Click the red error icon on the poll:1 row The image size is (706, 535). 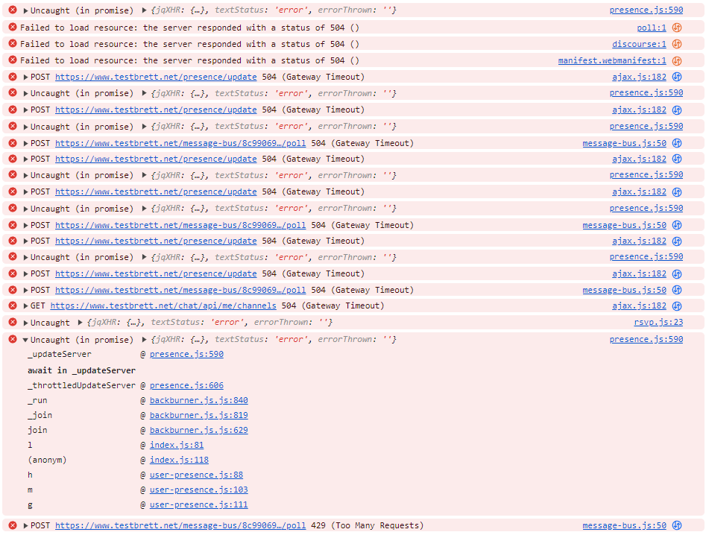tap(13, 27)
